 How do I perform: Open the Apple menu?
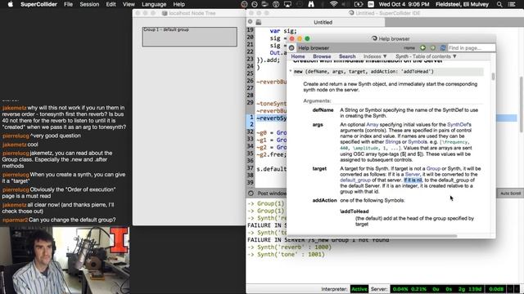[11, 4]
